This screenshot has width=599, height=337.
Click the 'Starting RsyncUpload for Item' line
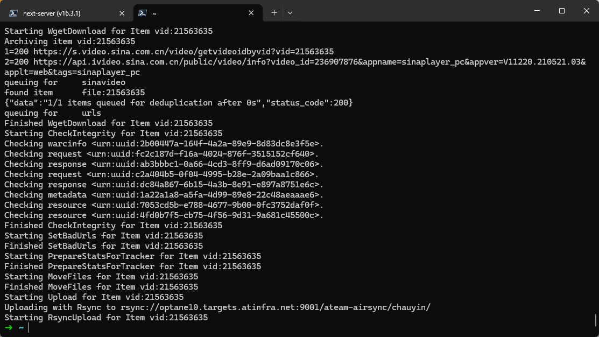[x=106, y=318]
